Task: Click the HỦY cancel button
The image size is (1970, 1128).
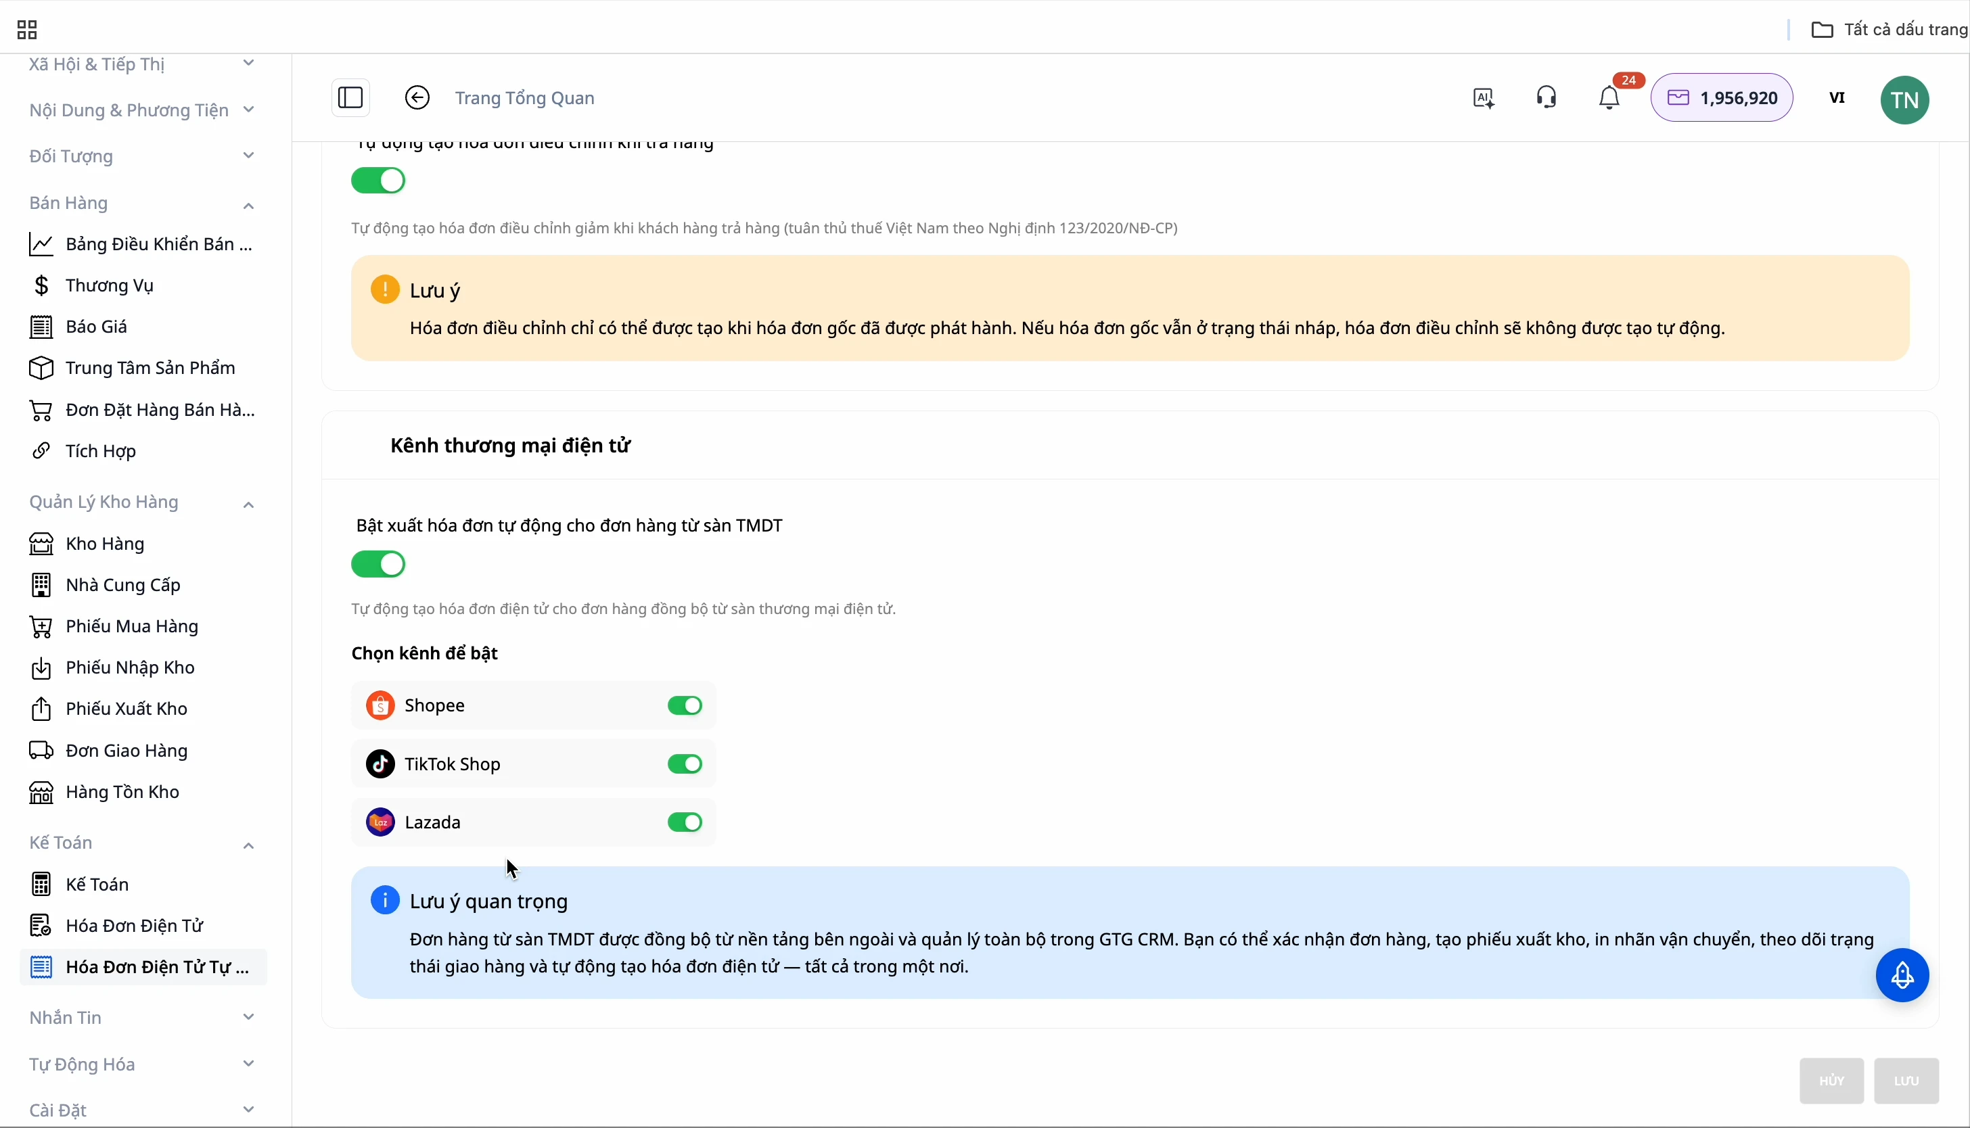Action: pos(1831,1081)
